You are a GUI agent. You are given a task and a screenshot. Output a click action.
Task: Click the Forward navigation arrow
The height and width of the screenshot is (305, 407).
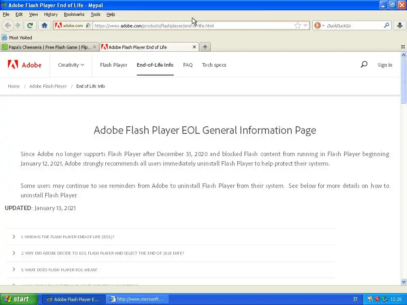[x=17, y=25]
